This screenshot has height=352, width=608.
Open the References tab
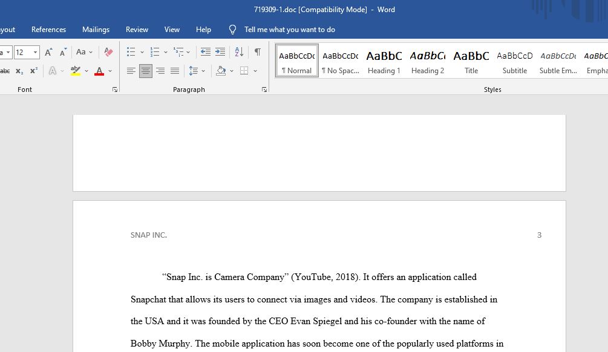pos(48,30)
